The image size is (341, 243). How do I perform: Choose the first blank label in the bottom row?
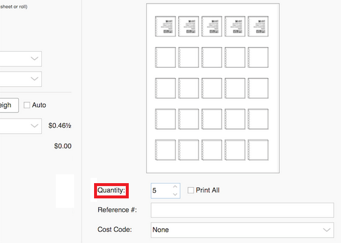tap(165, 150)
